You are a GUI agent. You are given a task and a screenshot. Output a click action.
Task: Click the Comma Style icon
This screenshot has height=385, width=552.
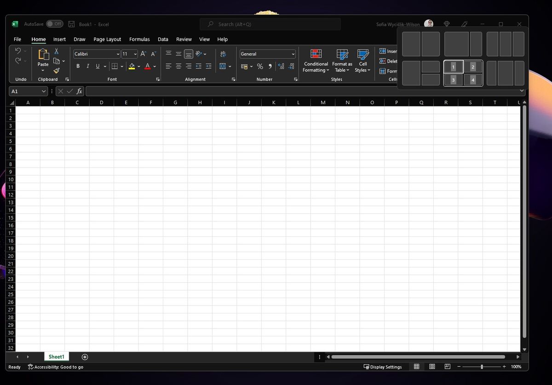[x=270, y=66]
